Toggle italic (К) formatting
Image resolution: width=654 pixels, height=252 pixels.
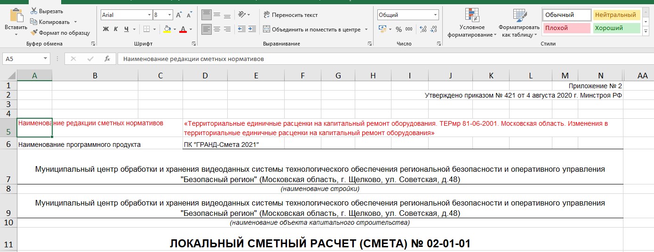pos(116,29)
